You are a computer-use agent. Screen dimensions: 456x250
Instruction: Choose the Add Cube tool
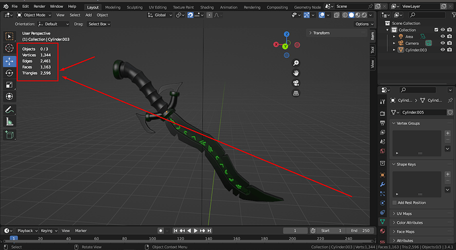coord(9,135)
